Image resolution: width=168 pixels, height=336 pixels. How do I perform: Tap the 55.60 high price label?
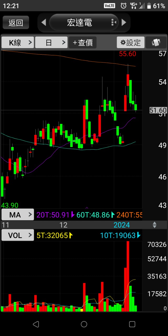[128, 54]
